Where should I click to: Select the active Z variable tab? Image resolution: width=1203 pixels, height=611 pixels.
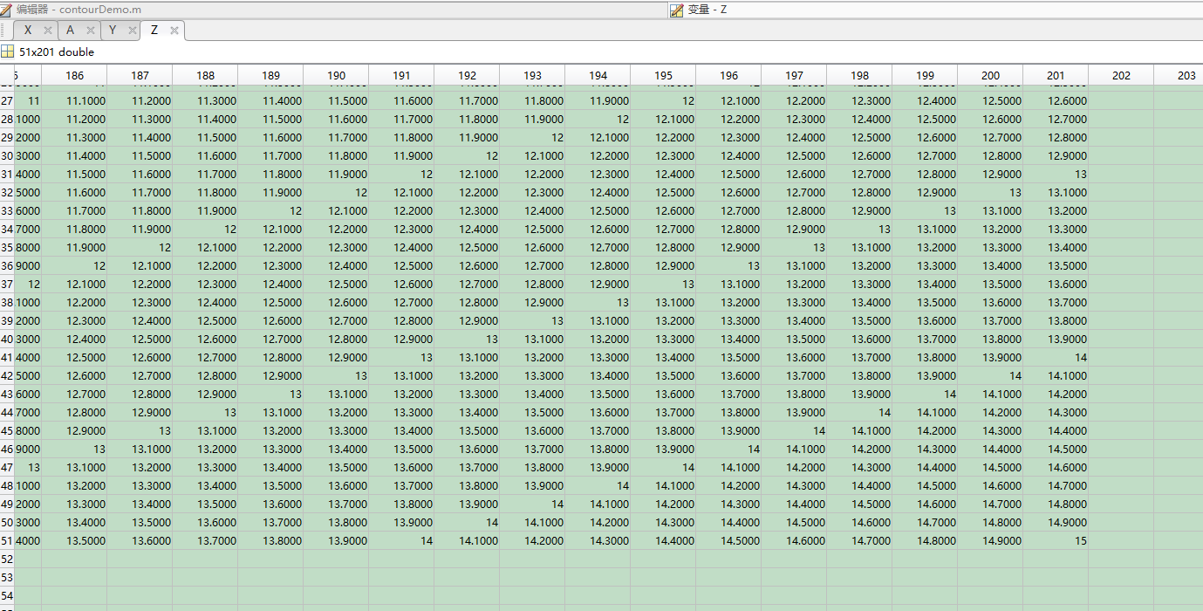[x=154, y=30]
